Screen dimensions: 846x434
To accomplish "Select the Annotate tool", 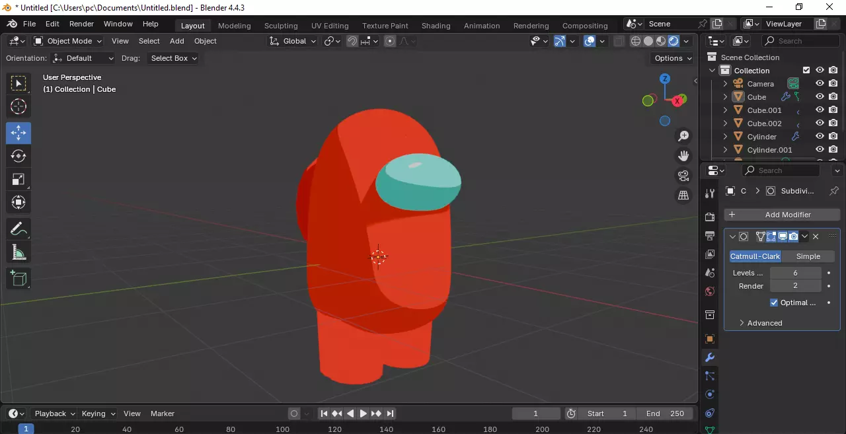I will tap(19, 229).
